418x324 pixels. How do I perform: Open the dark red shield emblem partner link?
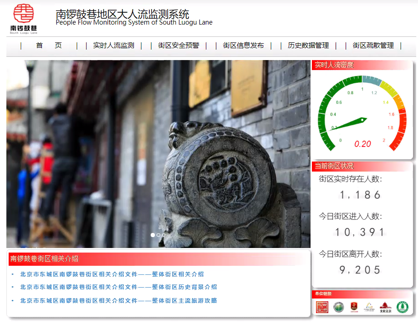point(354,307)
